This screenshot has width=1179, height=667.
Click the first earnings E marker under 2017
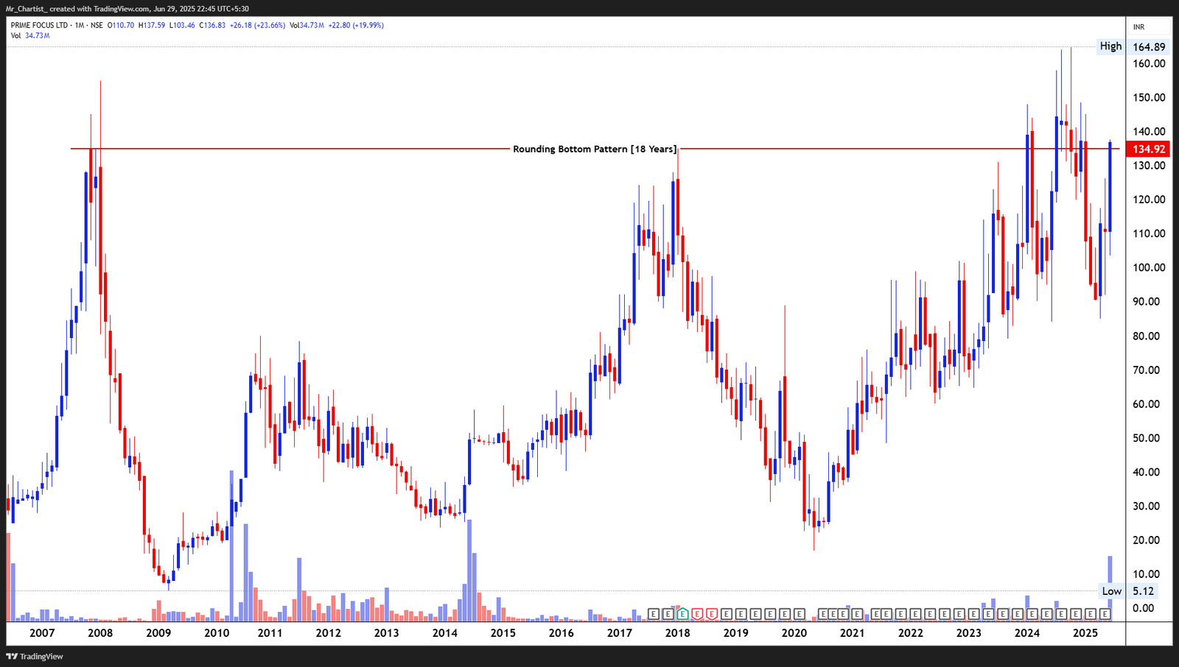pos(654,613)
